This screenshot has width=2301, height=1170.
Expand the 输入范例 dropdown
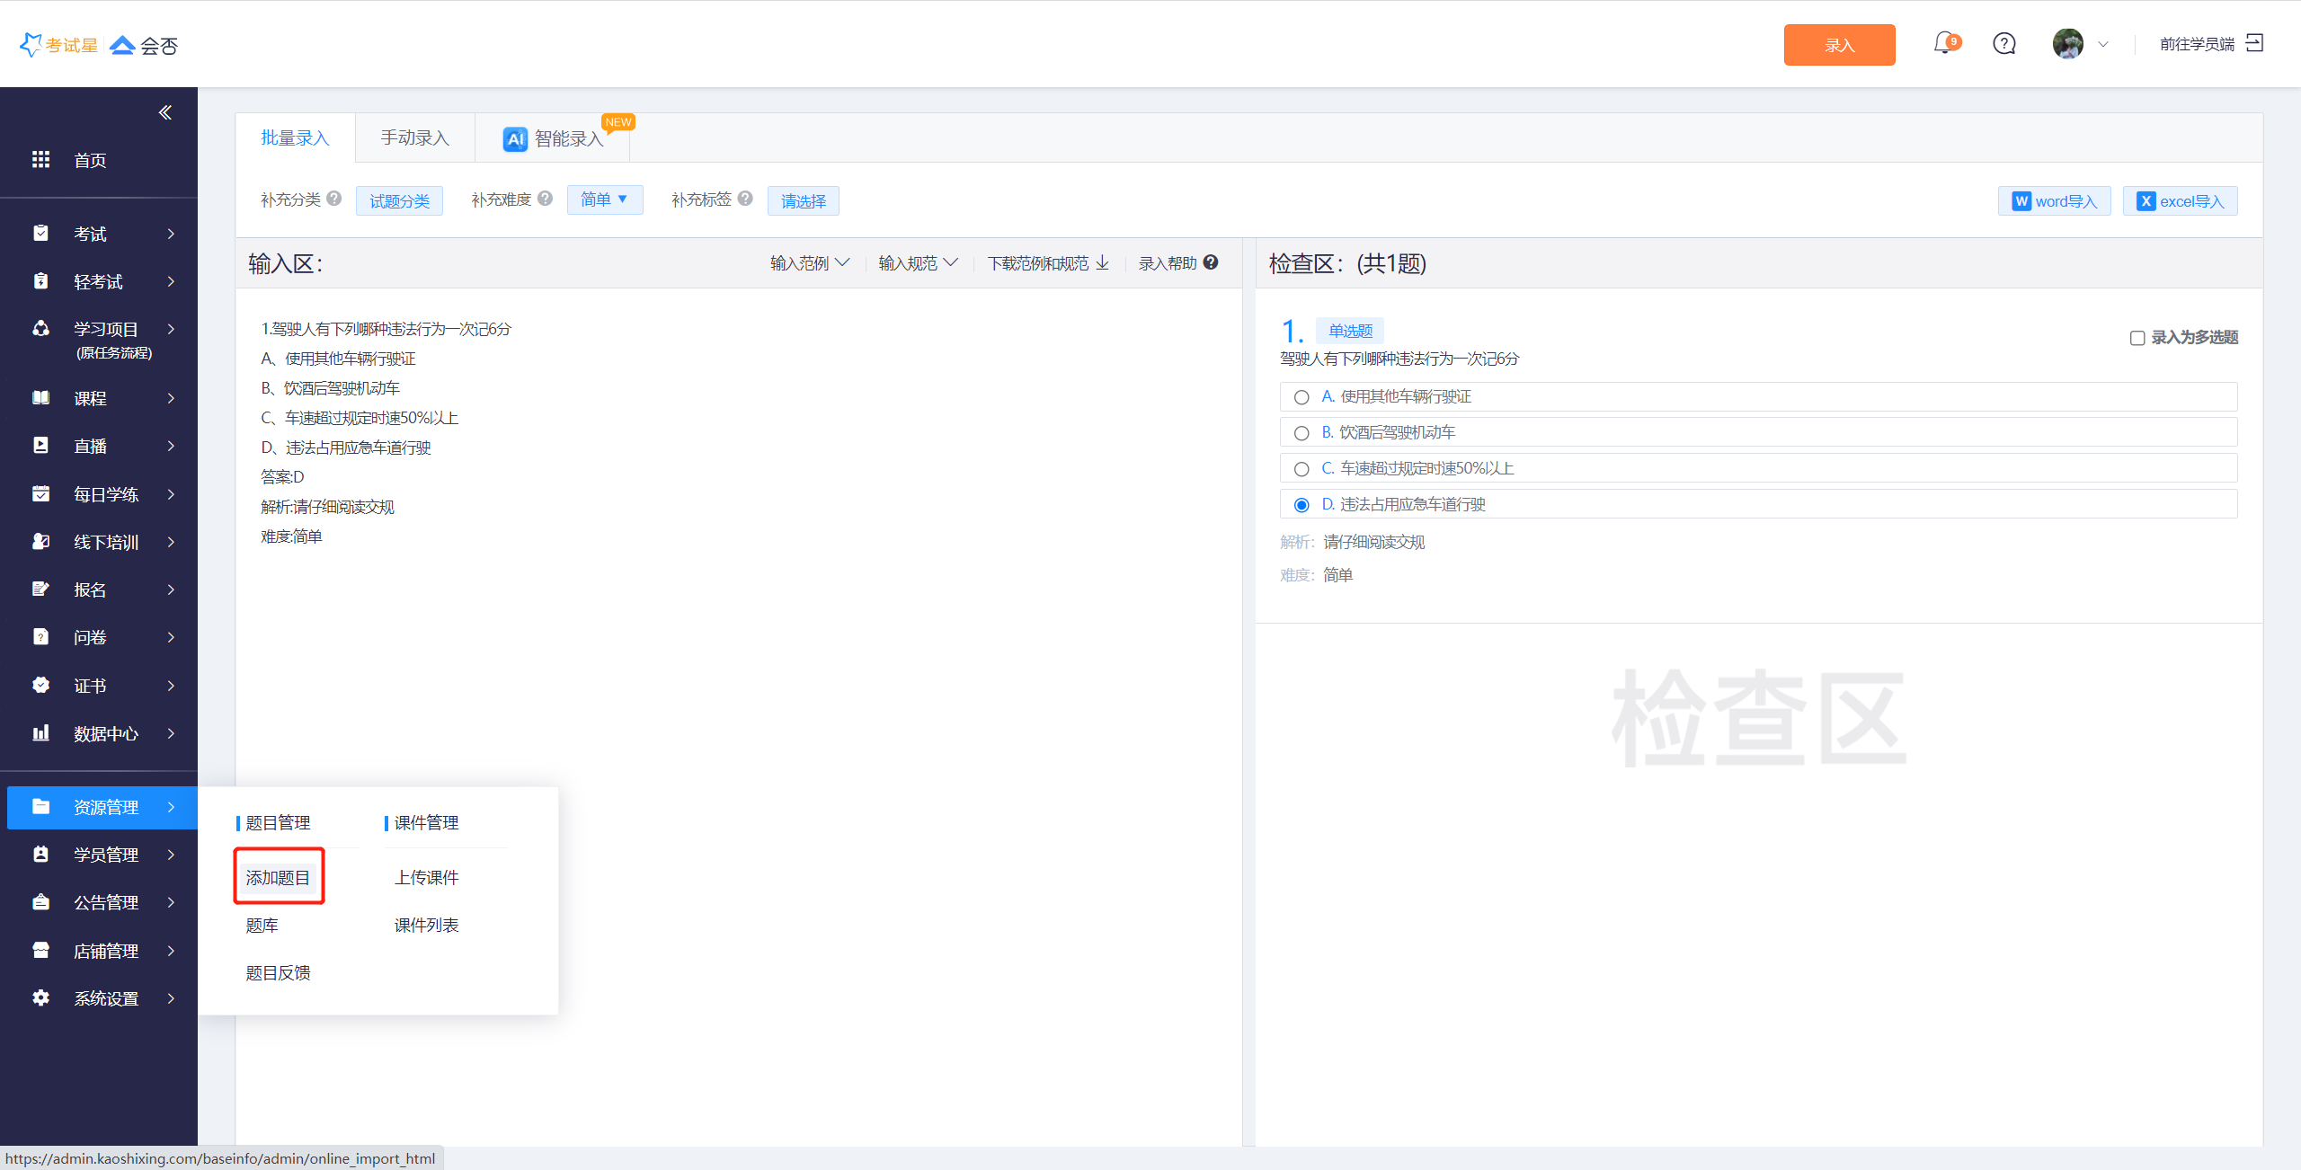pyautogui.click(x=809, y=263)
